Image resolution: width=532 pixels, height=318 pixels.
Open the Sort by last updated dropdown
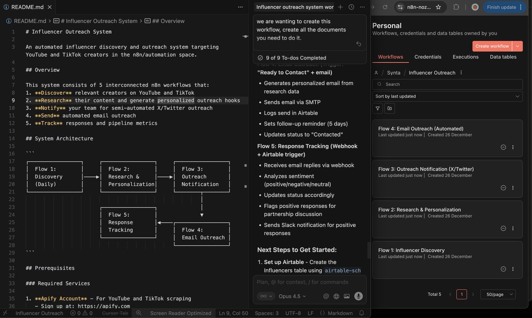447,96
